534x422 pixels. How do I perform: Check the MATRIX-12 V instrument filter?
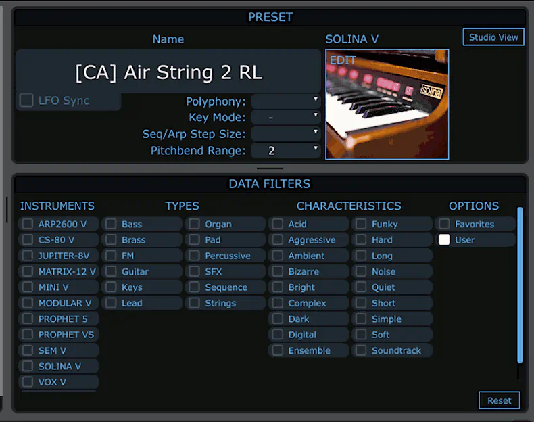click(28, 271)
